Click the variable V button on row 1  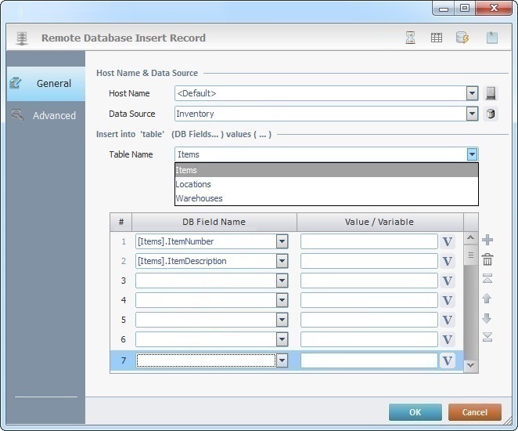tap(448, 241)
